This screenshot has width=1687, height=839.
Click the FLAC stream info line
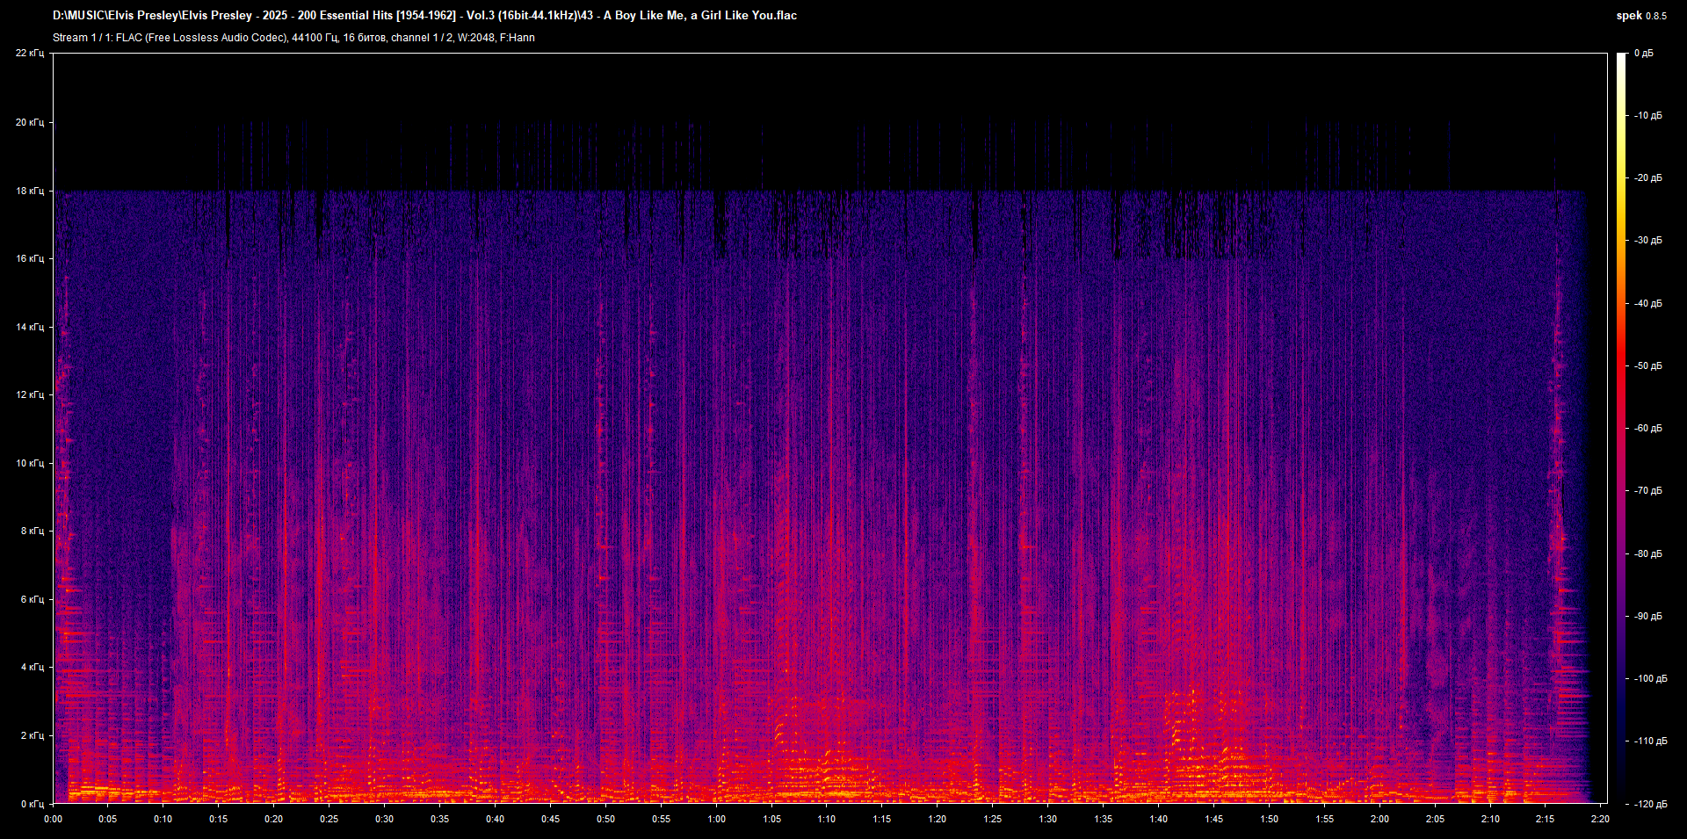[x=293, y=38]
